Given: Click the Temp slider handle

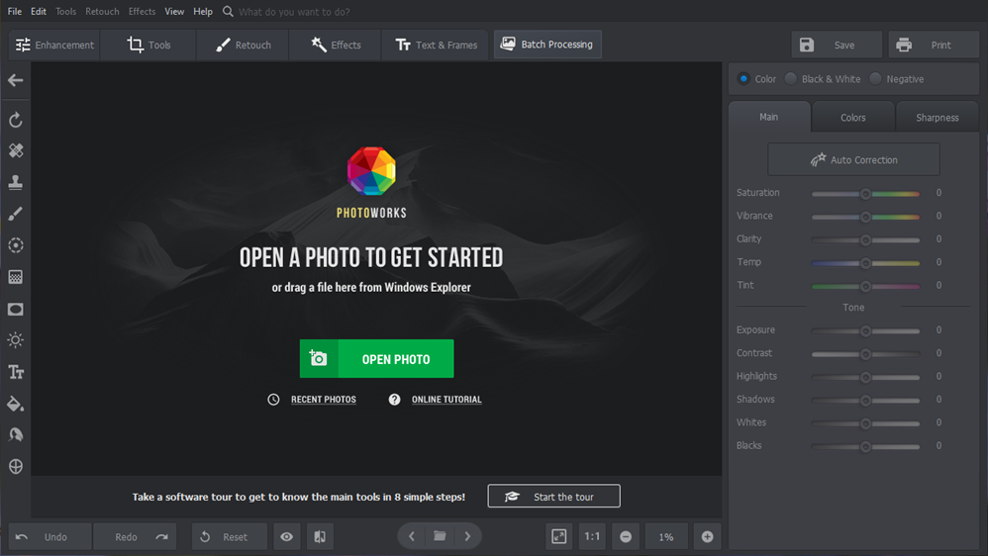Looking at the screenshot, I should coord(866,262).
